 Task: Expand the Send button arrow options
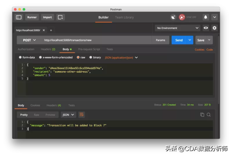[x=190, y=40]
